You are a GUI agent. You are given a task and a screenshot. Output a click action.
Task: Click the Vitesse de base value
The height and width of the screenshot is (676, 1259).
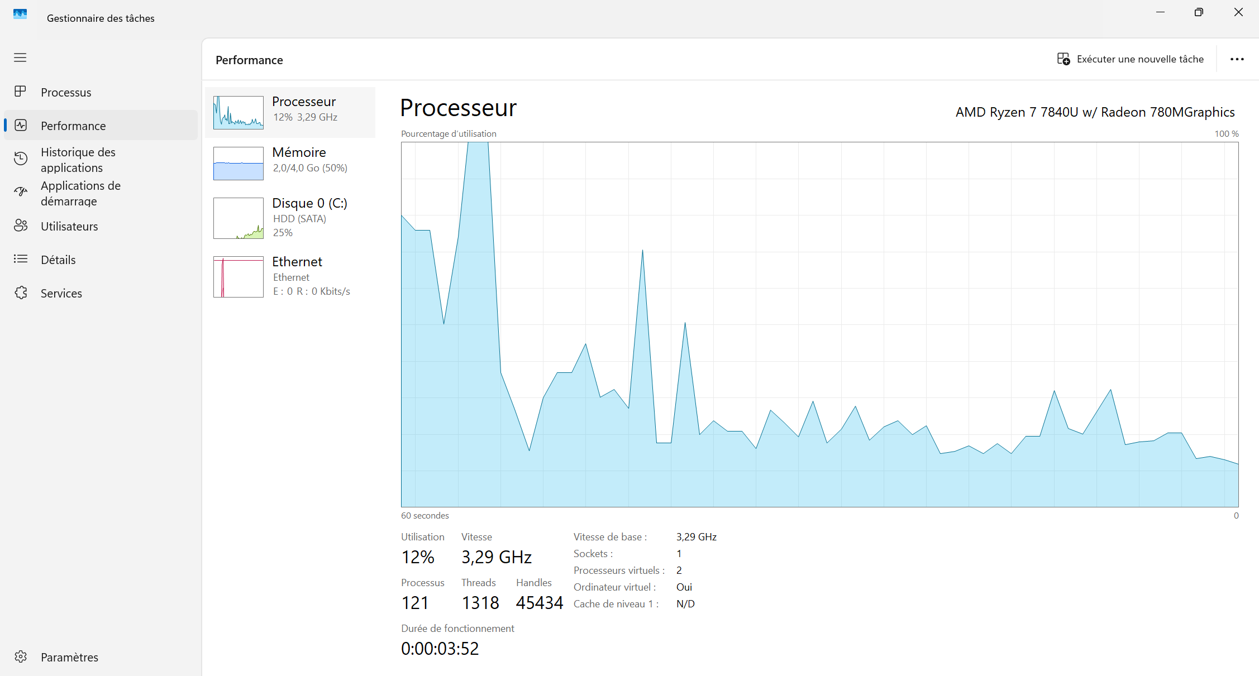point(697,537)
